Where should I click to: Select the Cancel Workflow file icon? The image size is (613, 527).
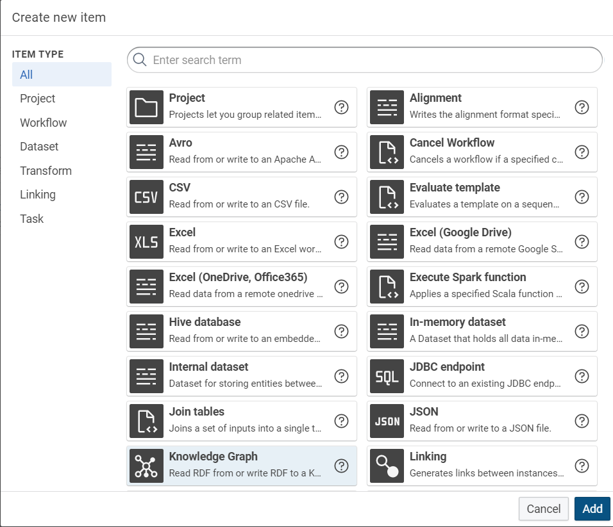point(387,152)
